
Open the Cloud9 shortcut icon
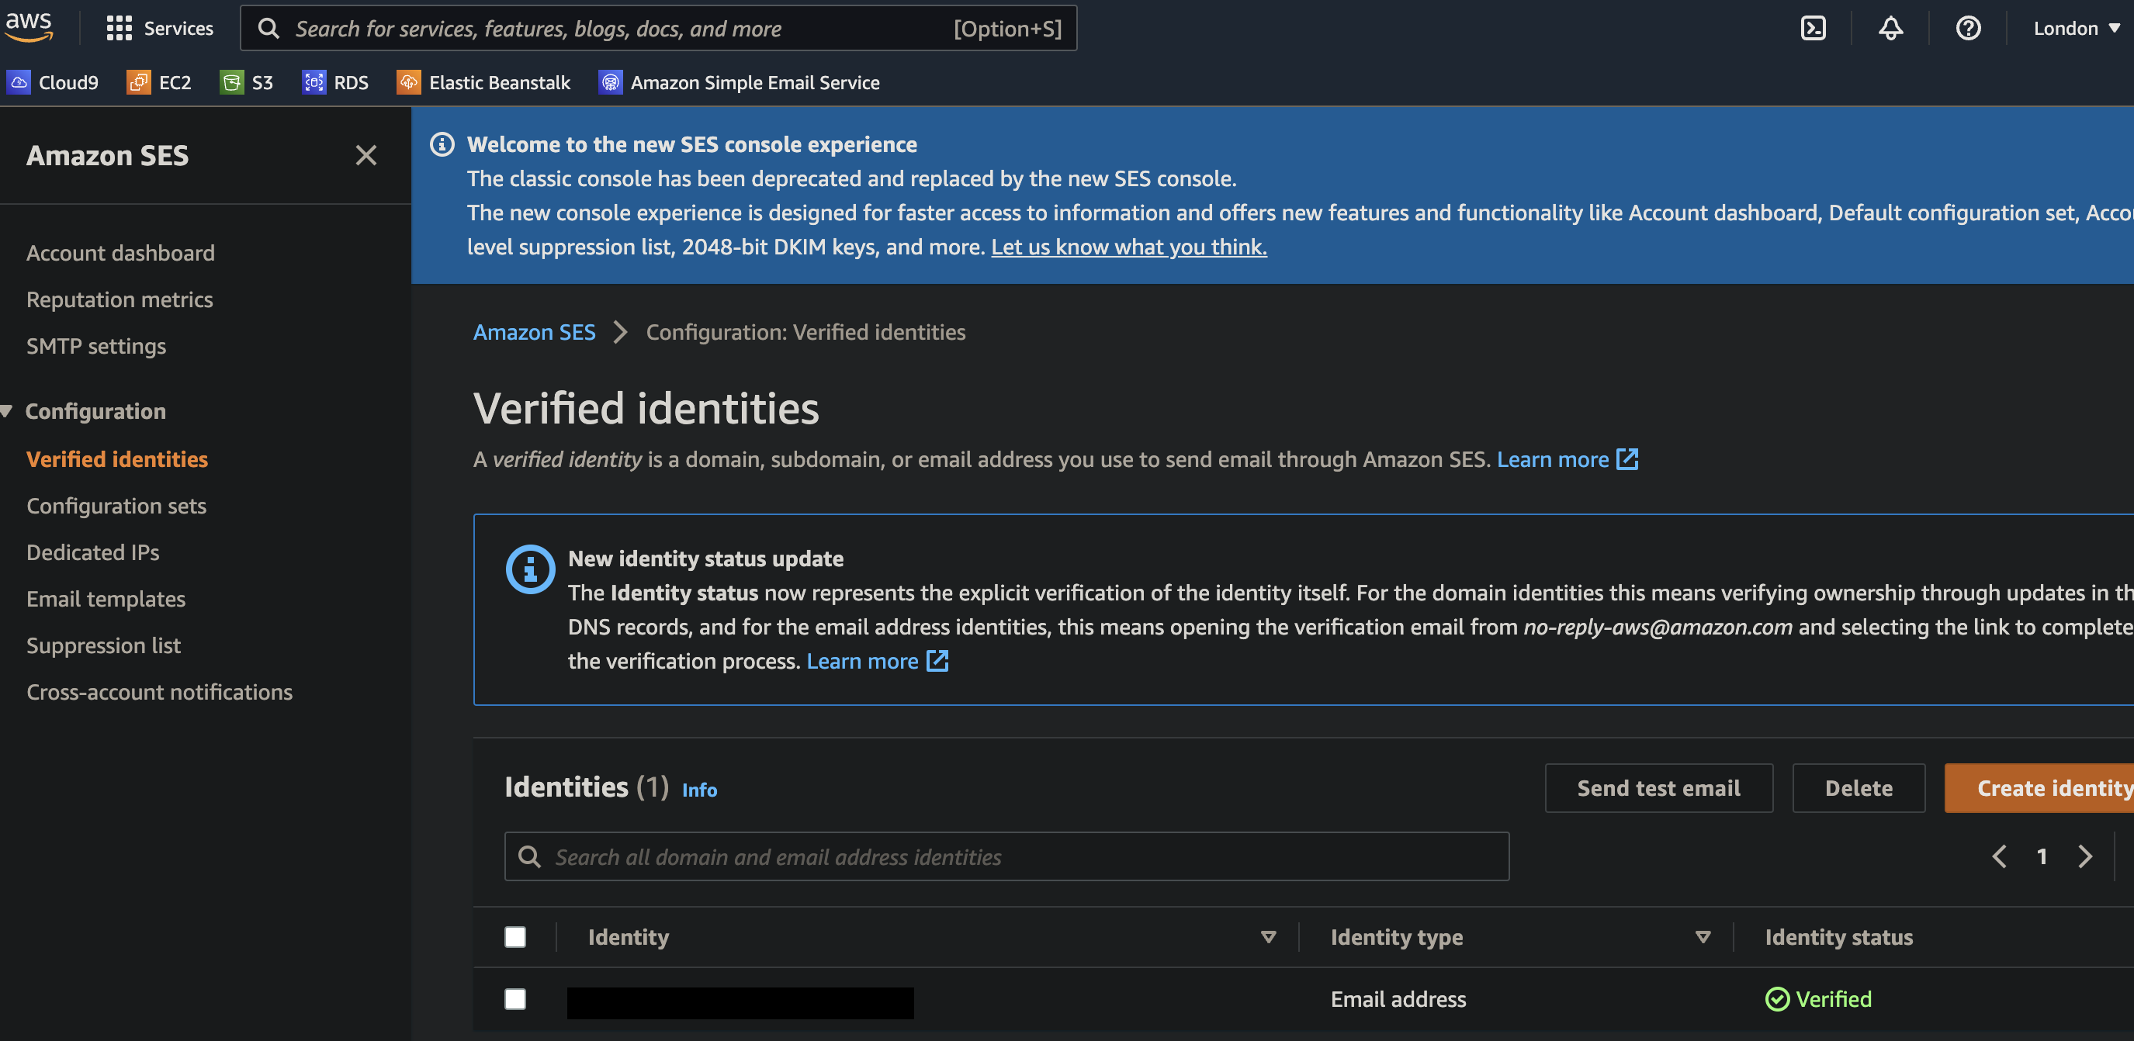[x=18, y=82]
